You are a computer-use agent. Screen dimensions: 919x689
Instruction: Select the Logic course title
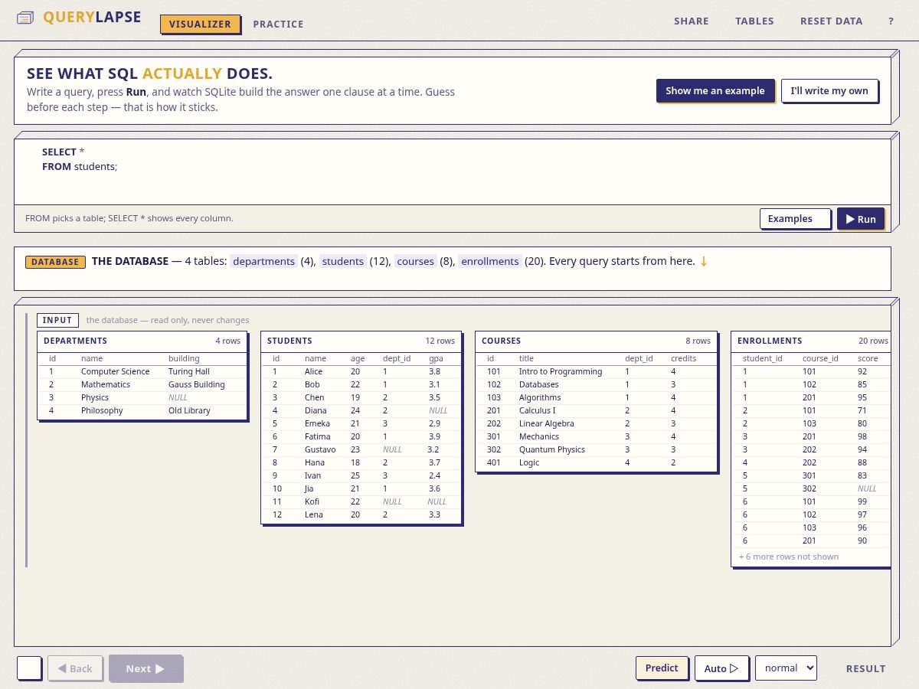pos(529,462)
